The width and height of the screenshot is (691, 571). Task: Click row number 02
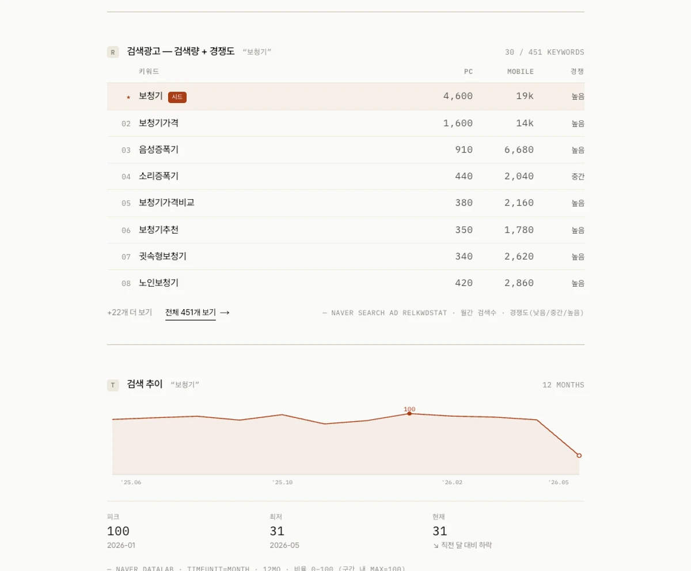click(x=126, y=124)
